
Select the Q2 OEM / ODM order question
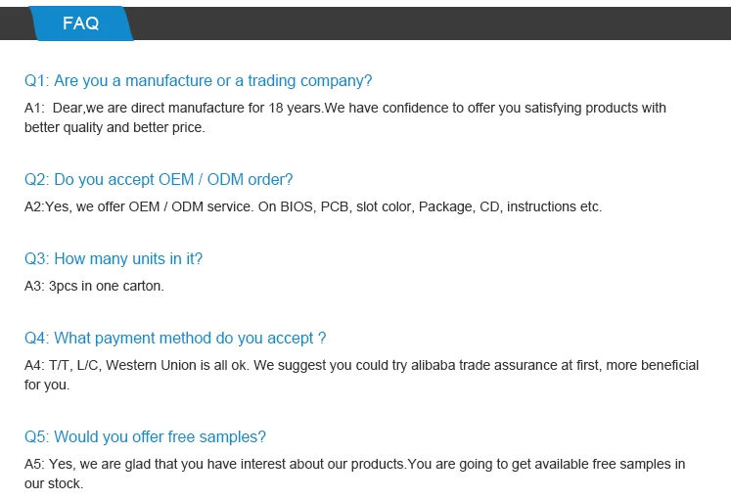159,179
